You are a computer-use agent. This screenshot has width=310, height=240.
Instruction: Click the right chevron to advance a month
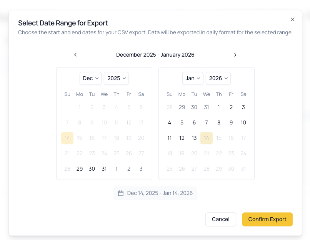[x=235, y=55]
